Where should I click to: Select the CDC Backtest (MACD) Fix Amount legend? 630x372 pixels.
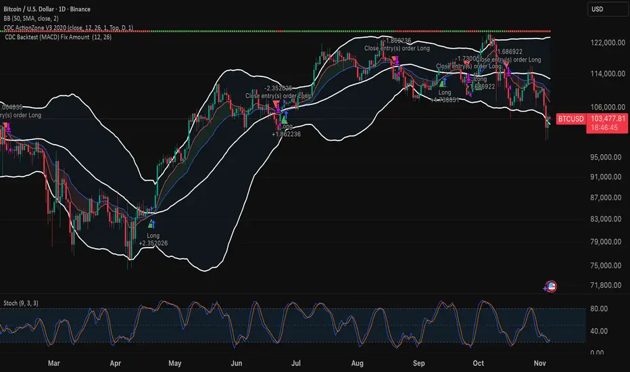coord(58,37)
